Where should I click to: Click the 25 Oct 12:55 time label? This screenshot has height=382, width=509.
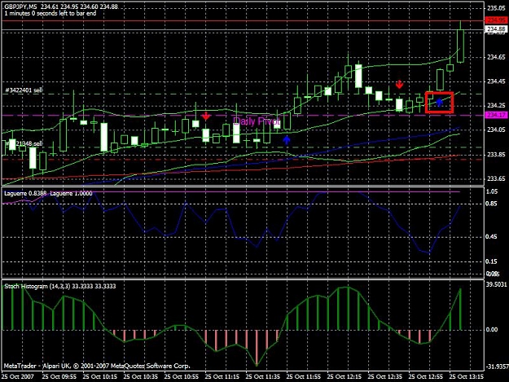point(426,376)
